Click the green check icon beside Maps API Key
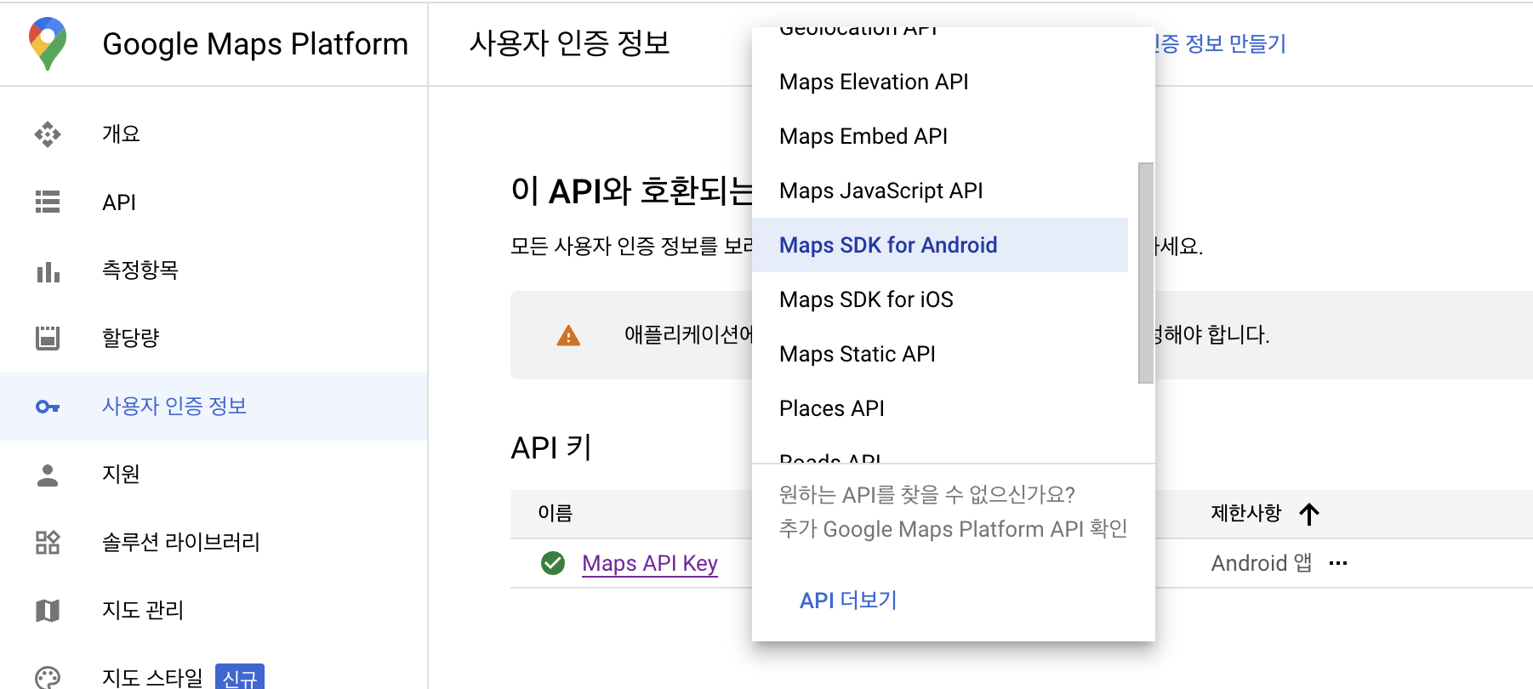 tap(553, 563)
